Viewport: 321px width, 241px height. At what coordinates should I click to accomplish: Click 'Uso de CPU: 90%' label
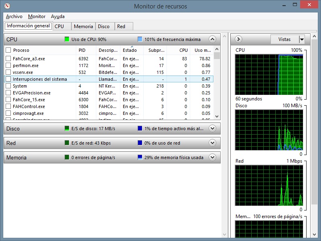[x=89, y=39]
